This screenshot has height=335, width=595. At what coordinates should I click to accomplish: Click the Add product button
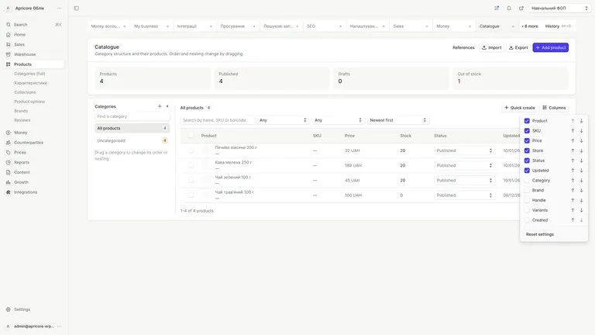point(550,47)
